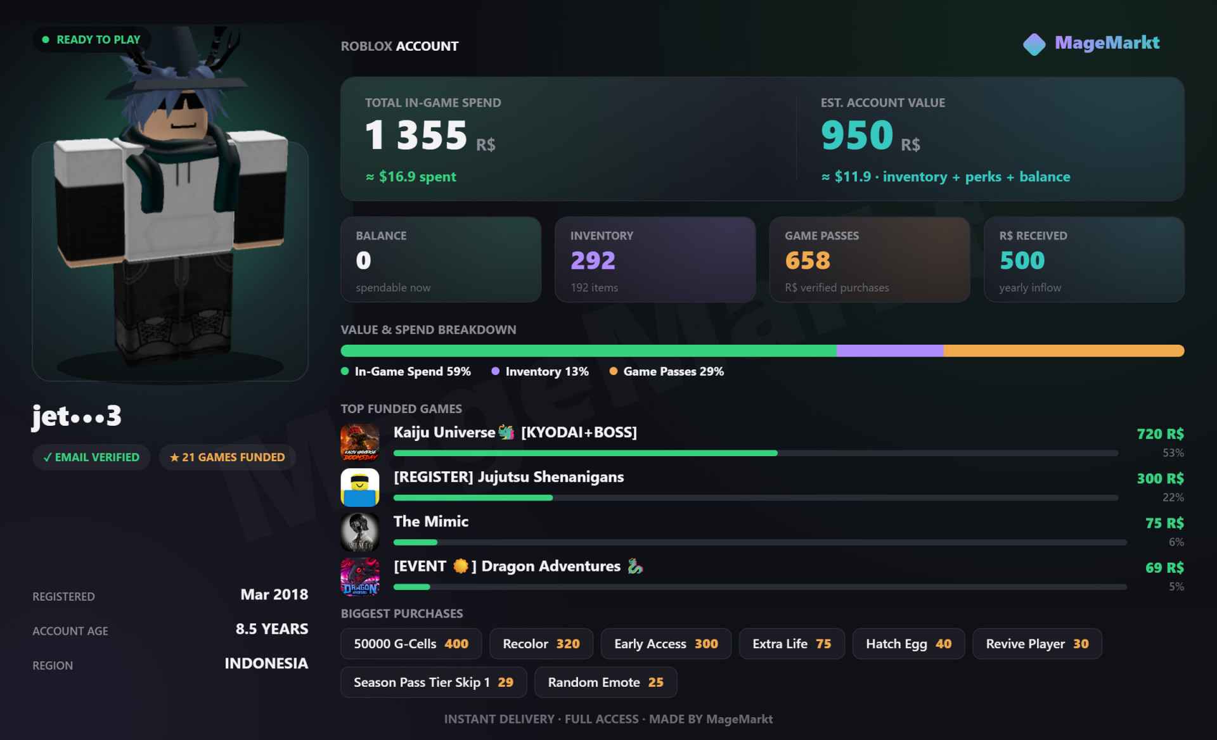1217x740 pixels.
Task: Click the MageMarkt diamond logo icon
Action: [x=1034, y=44]
